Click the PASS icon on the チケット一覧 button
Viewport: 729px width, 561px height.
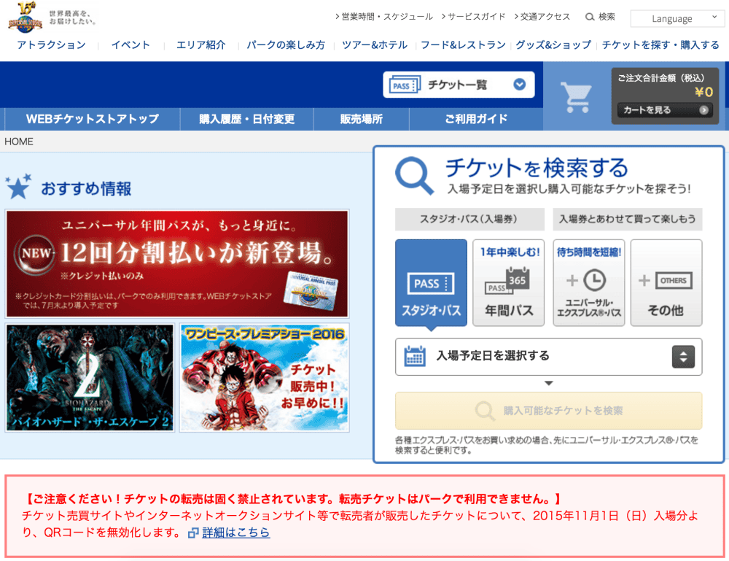[404, 84]
